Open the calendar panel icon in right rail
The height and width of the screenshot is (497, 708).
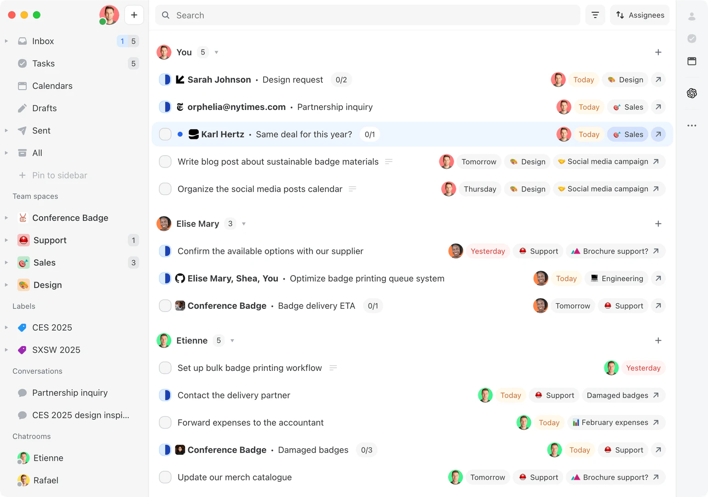coord(691,61)
